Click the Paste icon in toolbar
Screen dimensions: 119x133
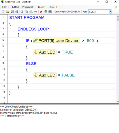(31, 12)
